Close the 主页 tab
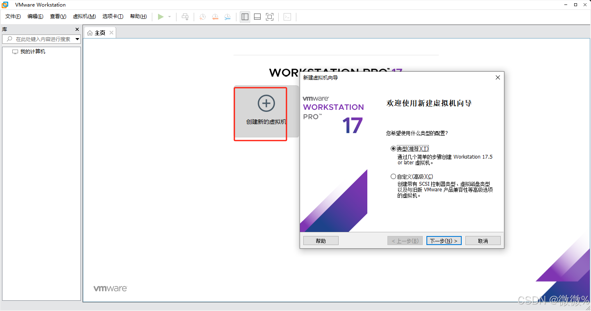This screenshot has width=591, height=311. [x=111, y=33]
